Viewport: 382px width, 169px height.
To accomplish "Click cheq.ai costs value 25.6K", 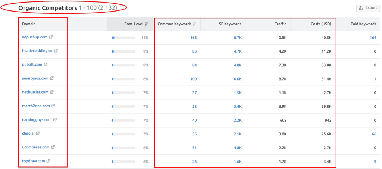I will tap(326, 134).
